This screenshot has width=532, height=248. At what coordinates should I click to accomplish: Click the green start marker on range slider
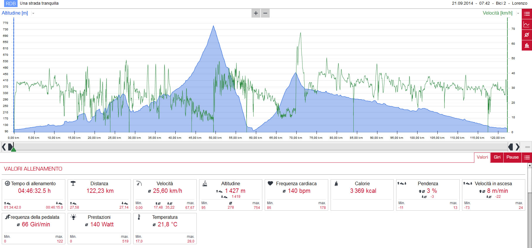click(x=13, y=149)
